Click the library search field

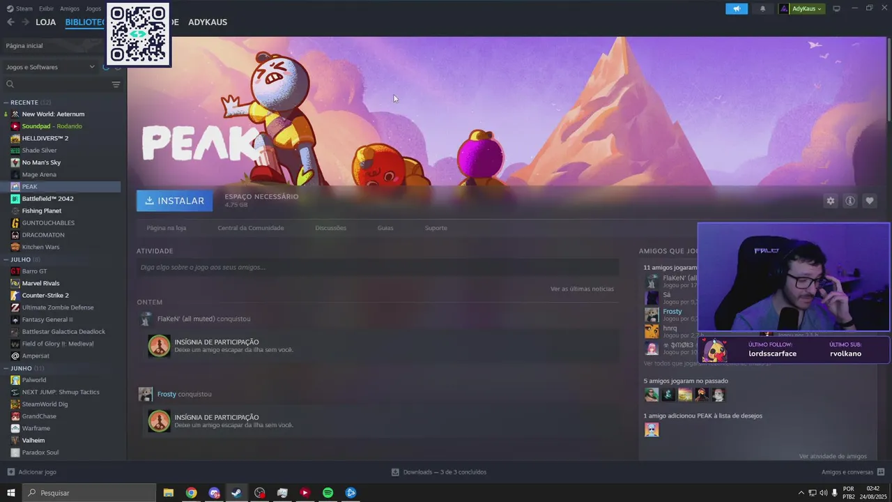(x=56, y=84)
